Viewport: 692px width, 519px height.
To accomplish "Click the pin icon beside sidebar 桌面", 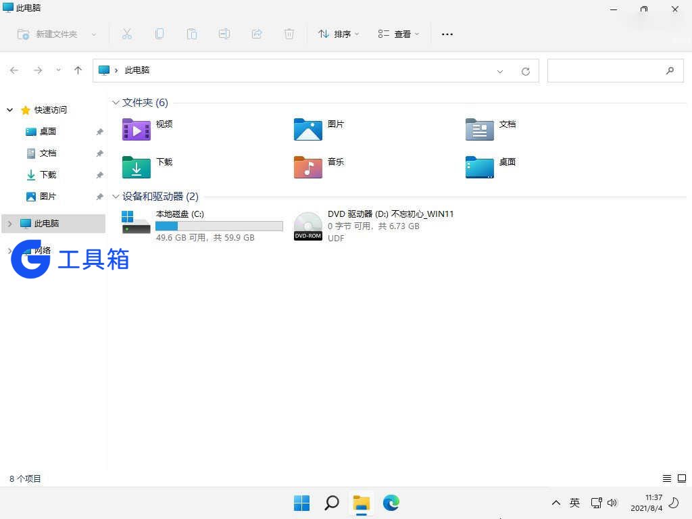I will [100, 132].
